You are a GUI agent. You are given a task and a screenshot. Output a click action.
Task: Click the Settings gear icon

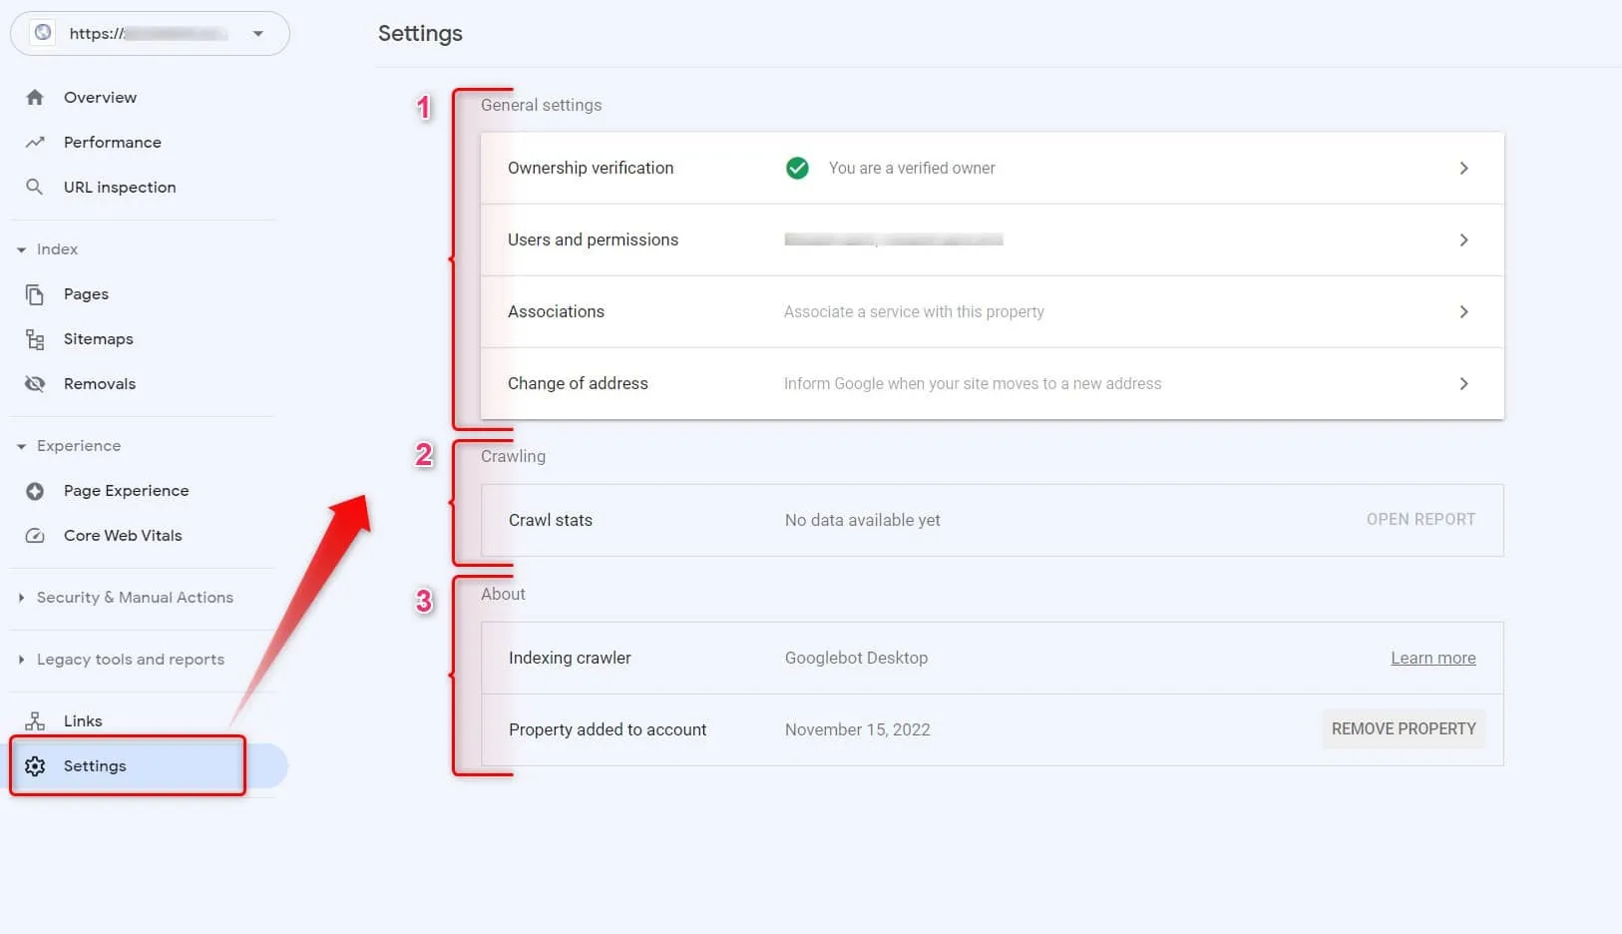(x=35, y=765)
